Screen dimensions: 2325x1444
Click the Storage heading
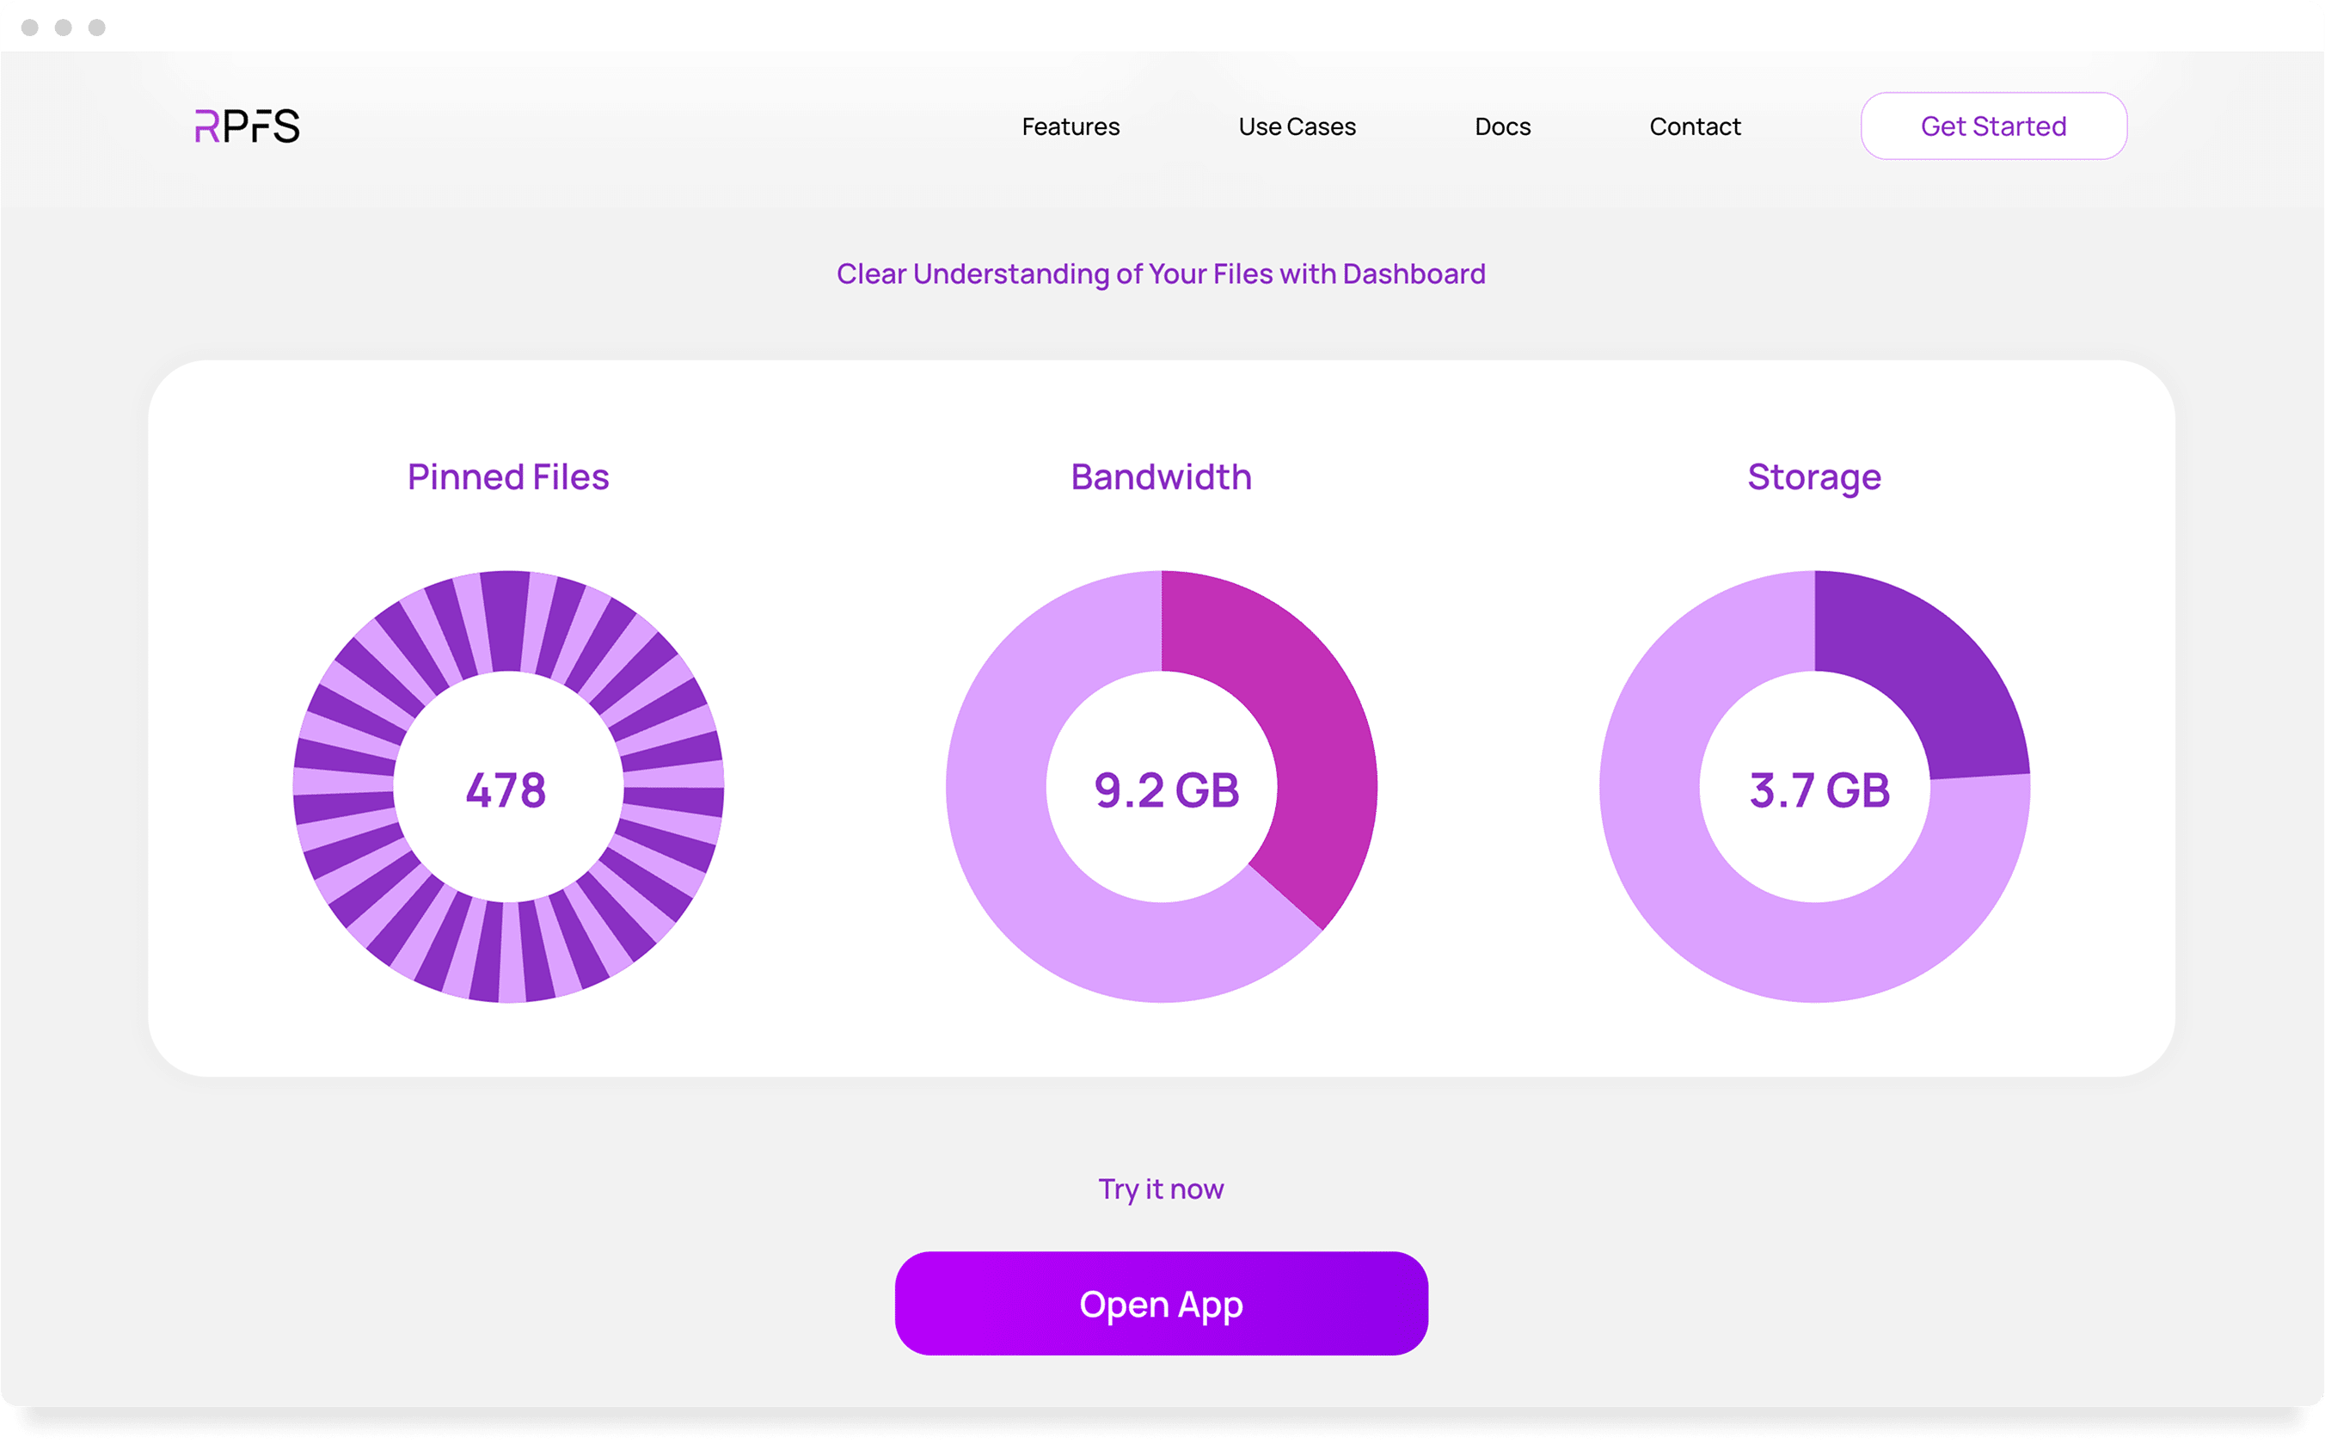click(x=1814, y=476)
